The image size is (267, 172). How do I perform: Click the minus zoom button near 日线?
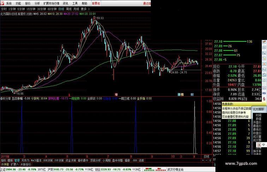pos(207,160)
